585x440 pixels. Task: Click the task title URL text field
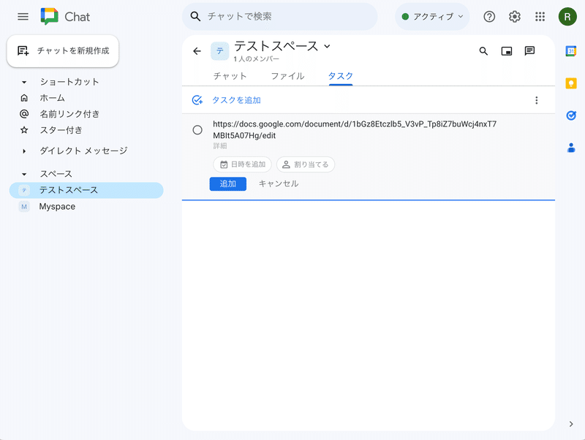point(355,130)
